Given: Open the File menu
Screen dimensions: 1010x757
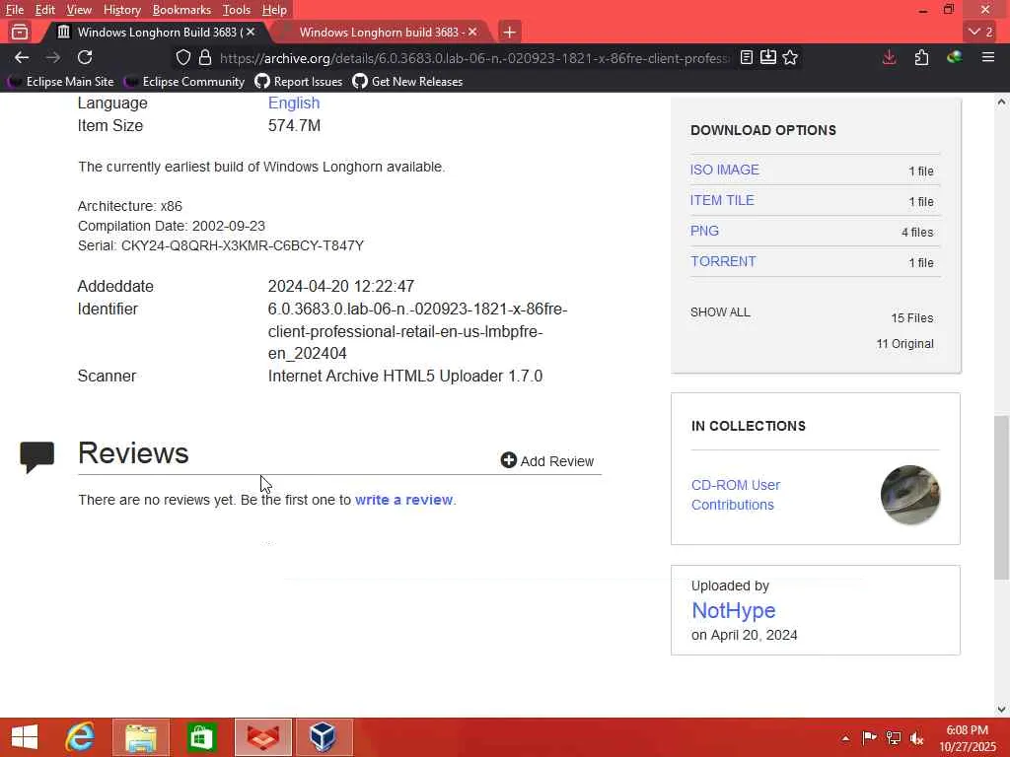Looking at the screenshot, I should (14, 10).
